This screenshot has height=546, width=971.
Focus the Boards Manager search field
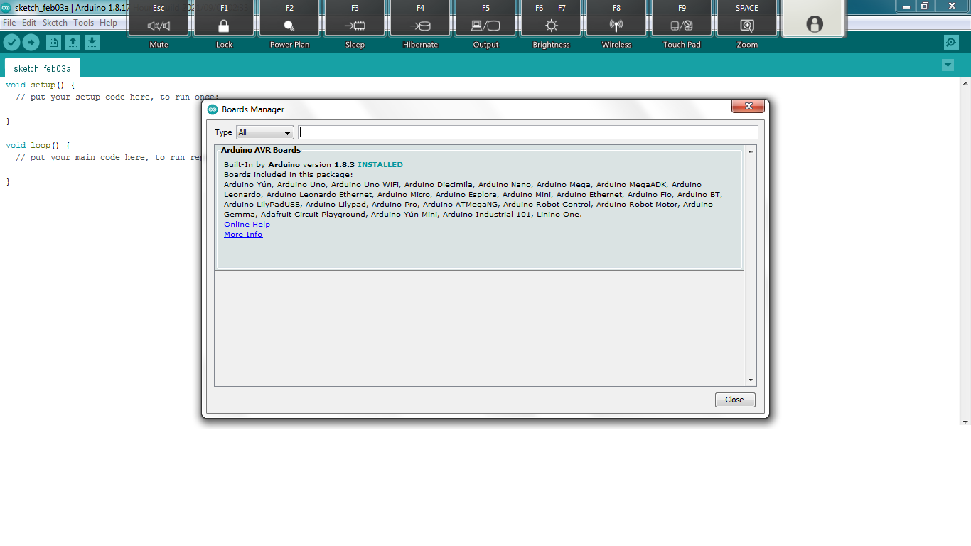pyautogui.click(x=528, y=132)
